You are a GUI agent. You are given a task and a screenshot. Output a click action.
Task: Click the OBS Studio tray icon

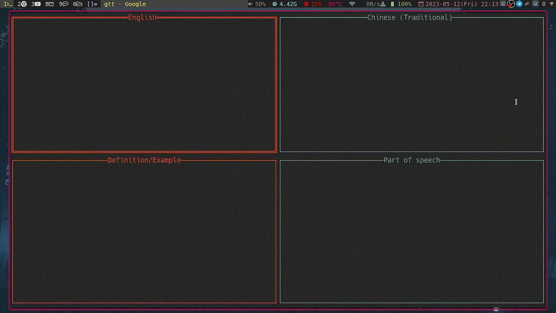[510, 4]
